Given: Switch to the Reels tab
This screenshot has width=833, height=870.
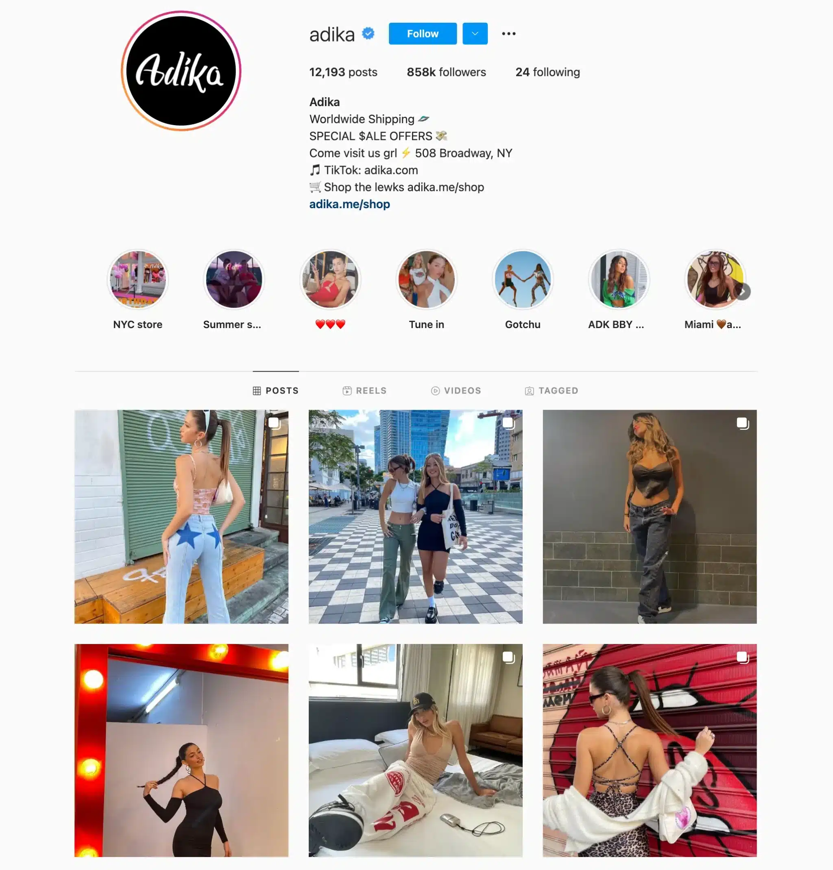Looking at the screenshot, I should pos(364,391).
